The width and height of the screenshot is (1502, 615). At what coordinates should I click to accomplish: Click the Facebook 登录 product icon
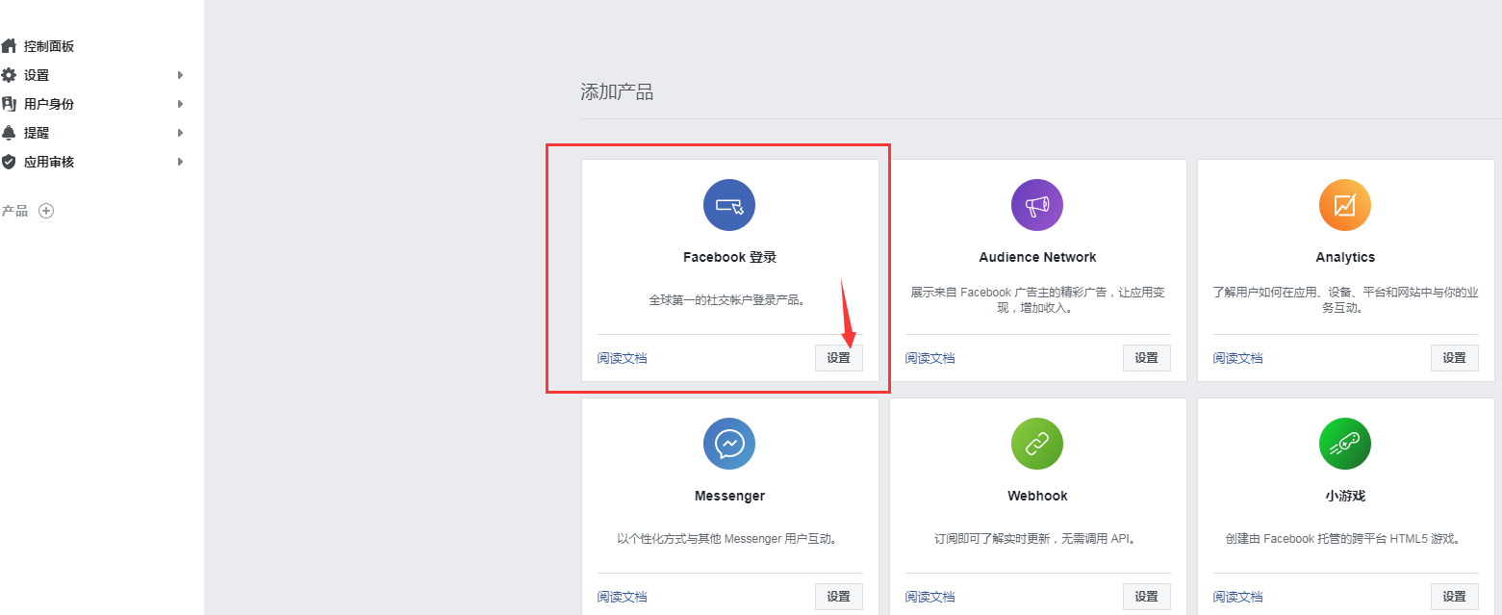[729, 205]
